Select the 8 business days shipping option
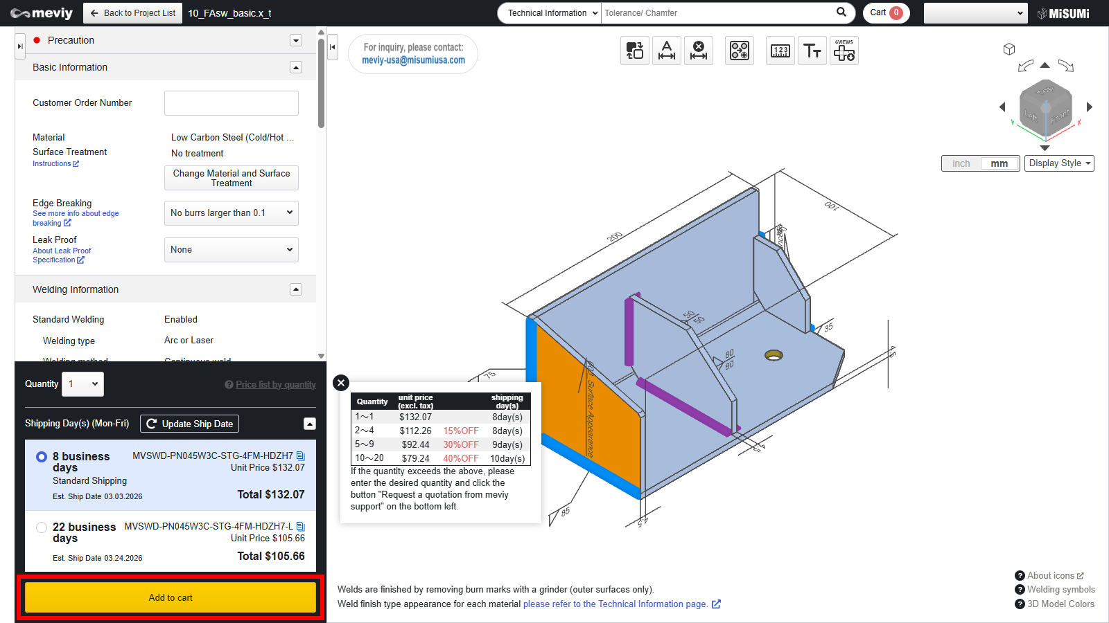The image size is (1109, 623). (42, 457)
